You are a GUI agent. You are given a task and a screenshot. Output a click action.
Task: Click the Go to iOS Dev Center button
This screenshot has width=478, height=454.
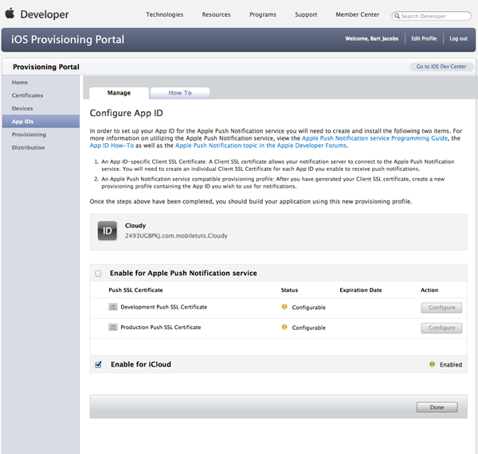pos(441,67)
